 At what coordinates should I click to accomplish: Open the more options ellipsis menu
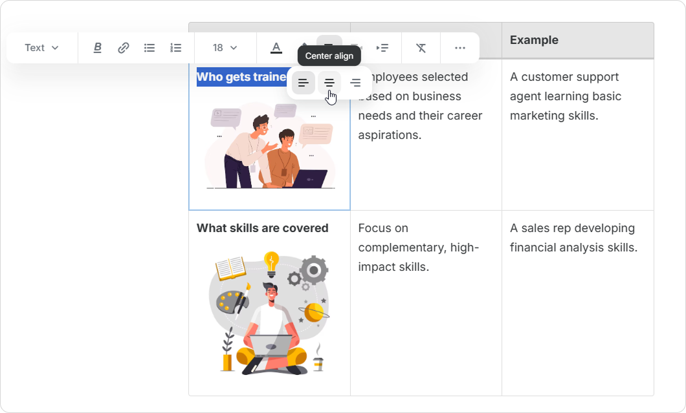pyautogui.click(x=460, y=48)
